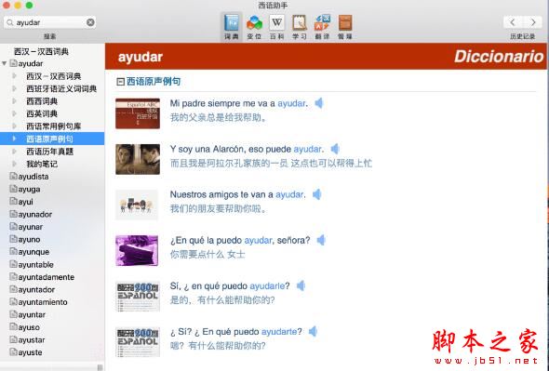The height and width of the screenshot is (371, 549).
Task: Open the 翻译 translation toolbar icon
Action: pyautogui.click(x=322, y=27)
